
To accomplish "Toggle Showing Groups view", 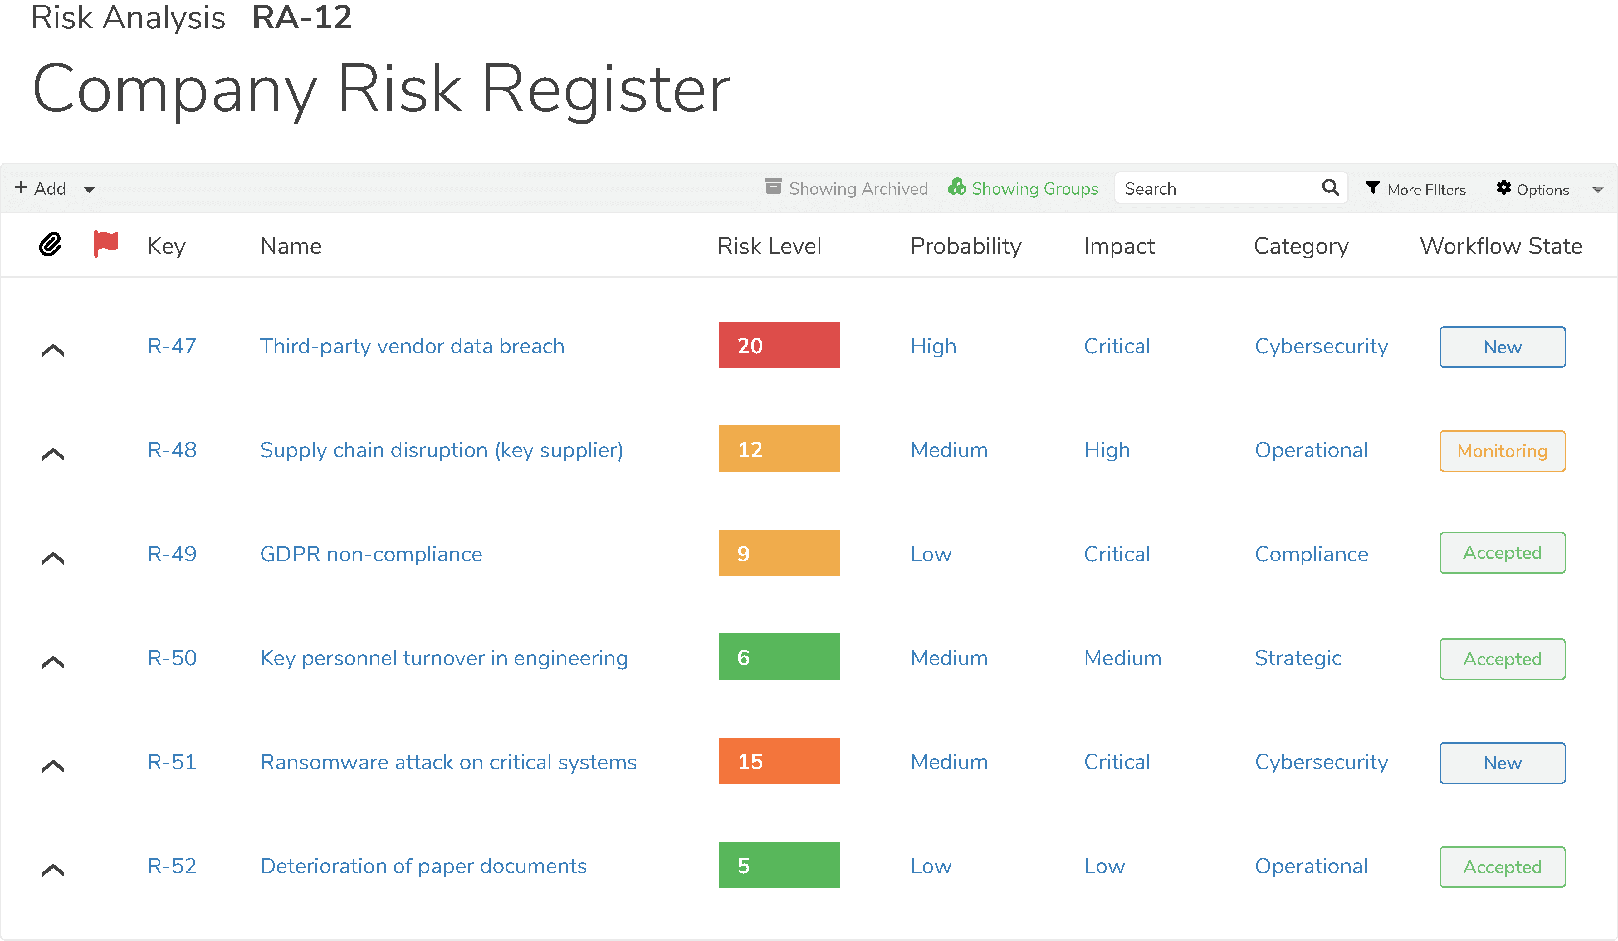I will coord(1034,189).
